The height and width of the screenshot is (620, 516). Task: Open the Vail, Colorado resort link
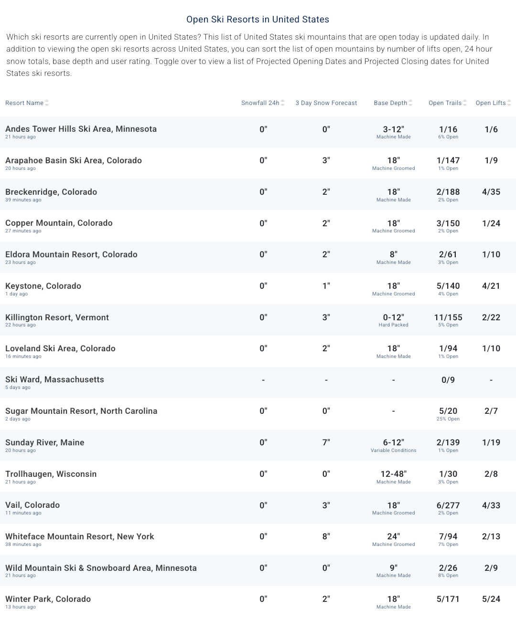(x=32, y=505)
